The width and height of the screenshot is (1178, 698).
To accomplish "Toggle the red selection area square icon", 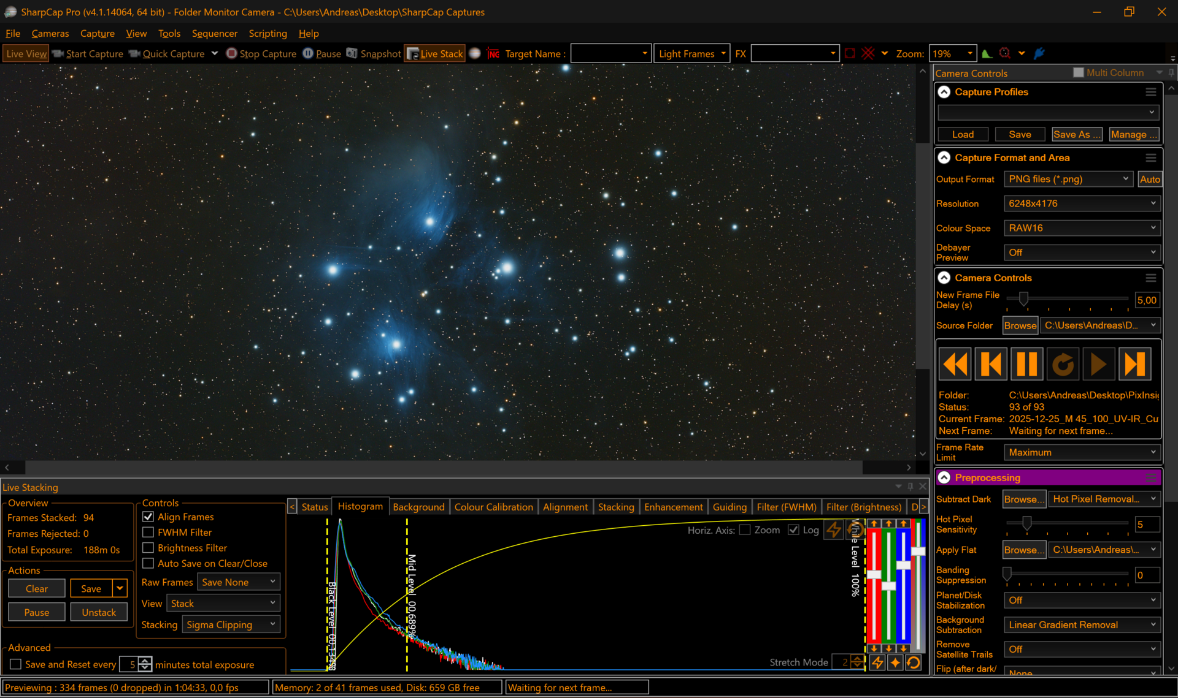I will pos(850,53).
